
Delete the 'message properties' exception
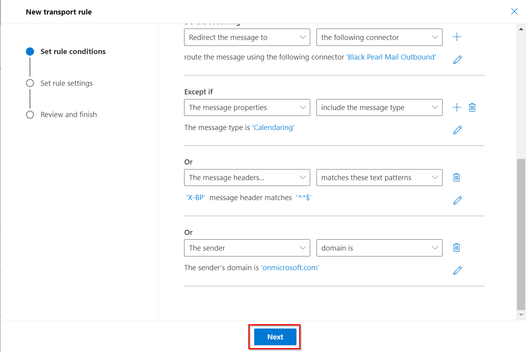[472, 107]
